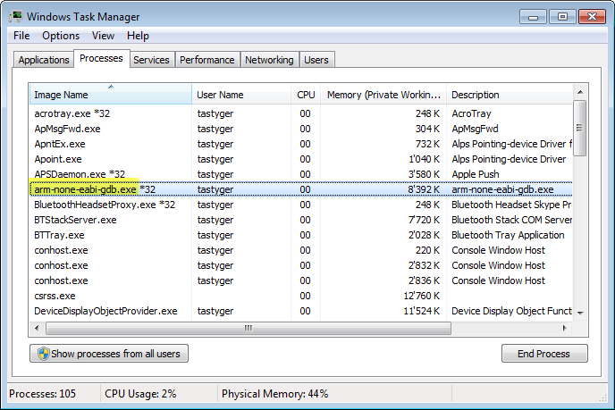The image size is (615, 410).
Task: Select the BTStackServer.exe process
Action: pos(301,220)
